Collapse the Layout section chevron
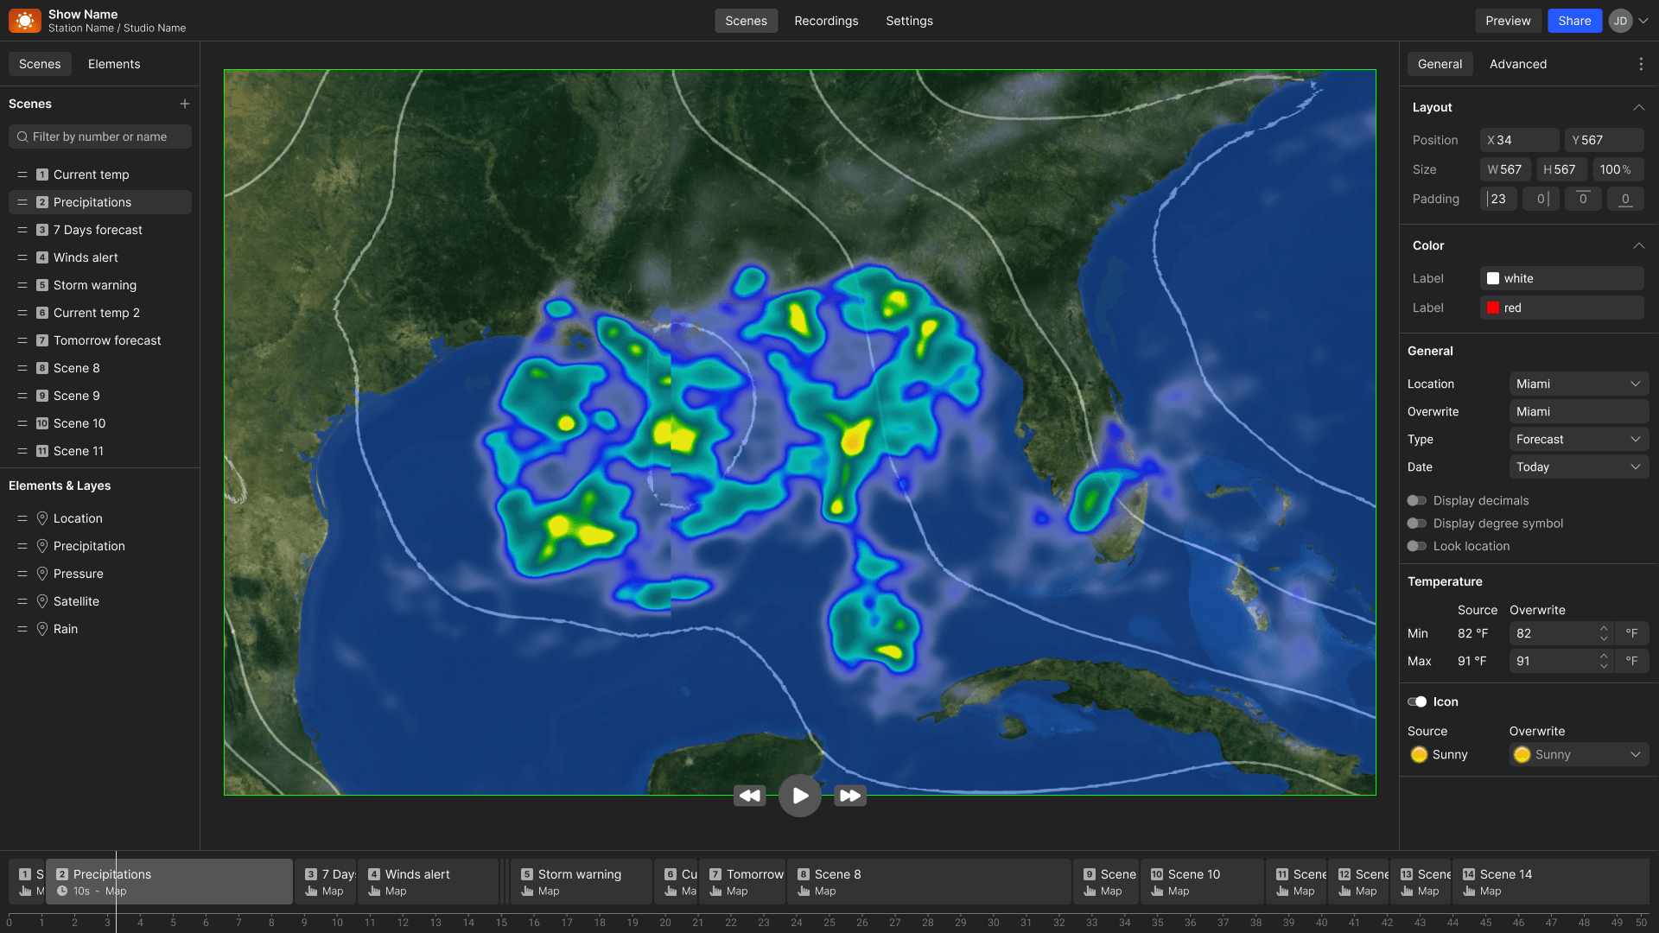This screenshot has width=1659, height=933. point(1638,107)
